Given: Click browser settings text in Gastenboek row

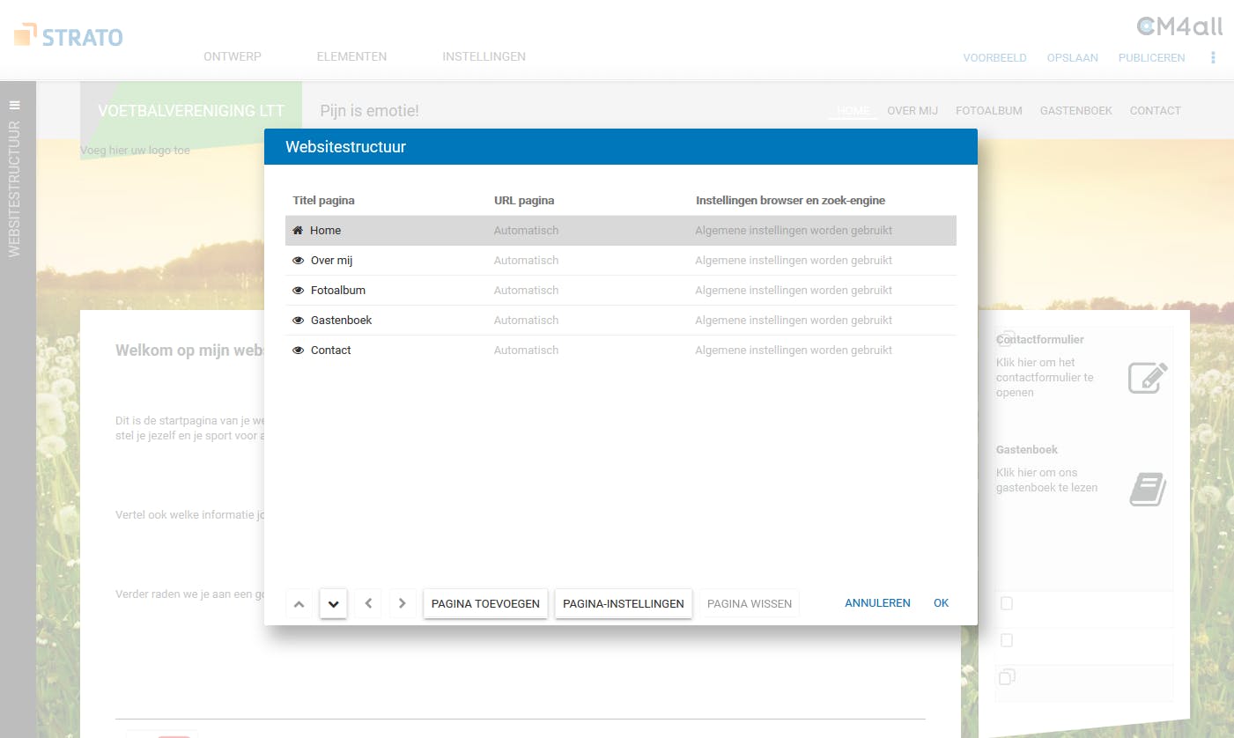Looking at the screenshot, I should point(794,321).
